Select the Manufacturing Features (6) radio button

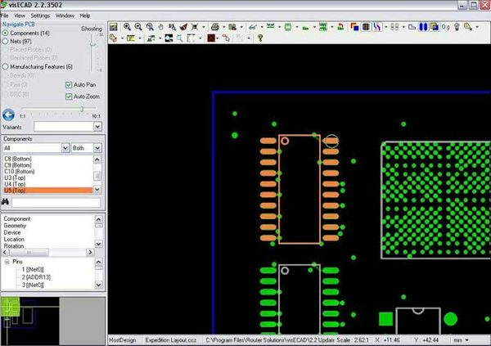[x=5, y=67]
